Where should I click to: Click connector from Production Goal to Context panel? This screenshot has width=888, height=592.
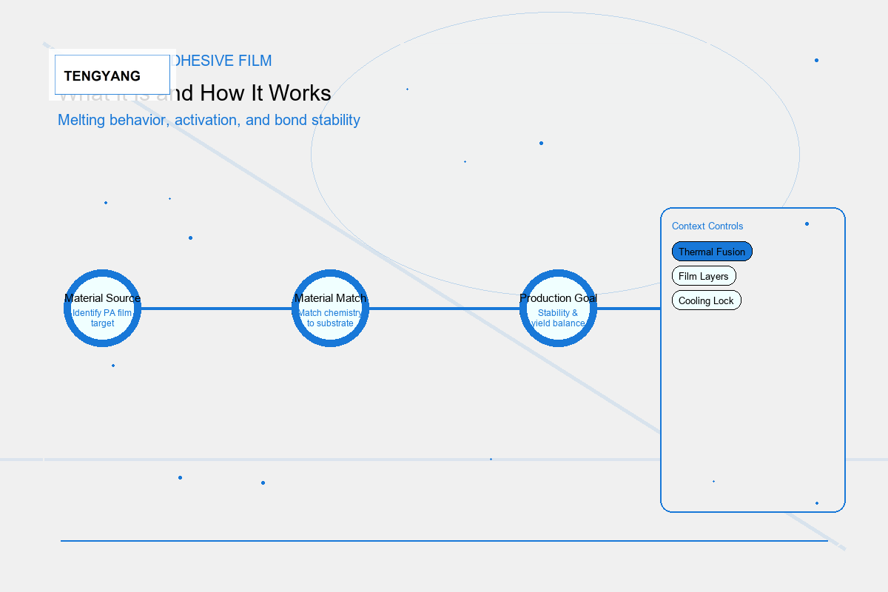629,309
